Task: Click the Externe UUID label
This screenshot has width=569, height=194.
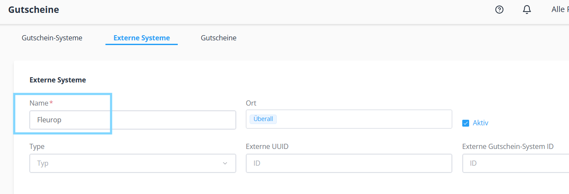Action: coord(267,146)
